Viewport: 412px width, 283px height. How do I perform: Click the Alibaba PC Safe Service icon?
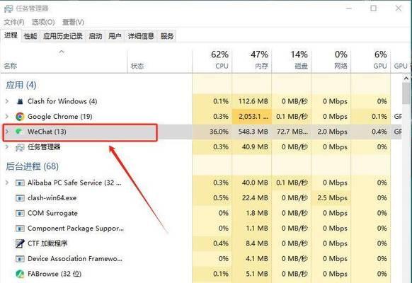pos(20,183)
